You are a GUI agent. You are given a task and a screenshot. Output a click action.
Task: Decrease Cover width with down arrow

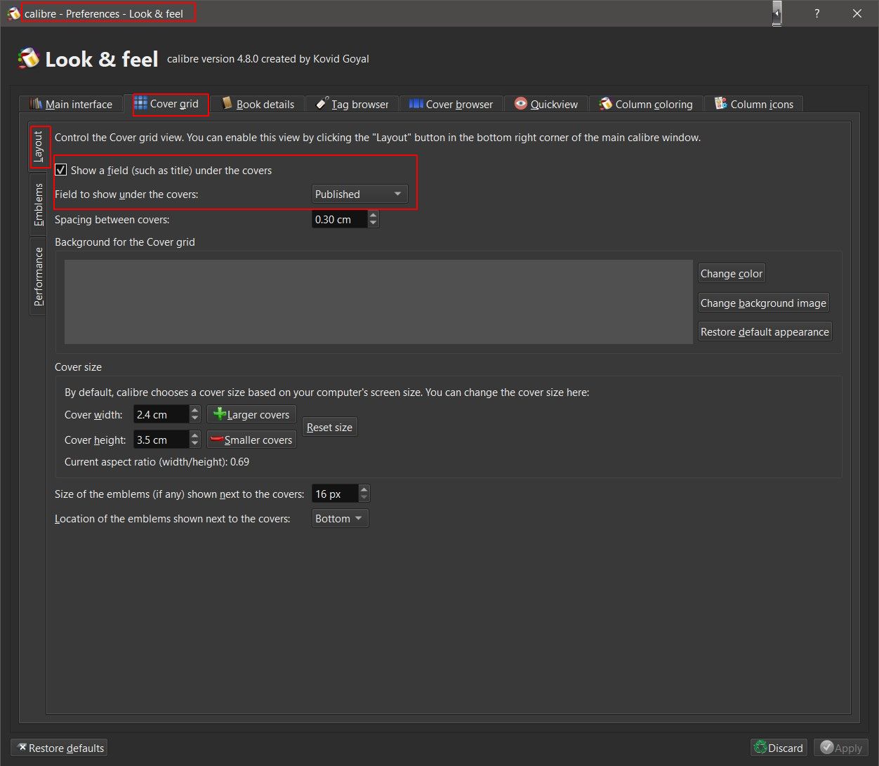click(x=195, y=418)
